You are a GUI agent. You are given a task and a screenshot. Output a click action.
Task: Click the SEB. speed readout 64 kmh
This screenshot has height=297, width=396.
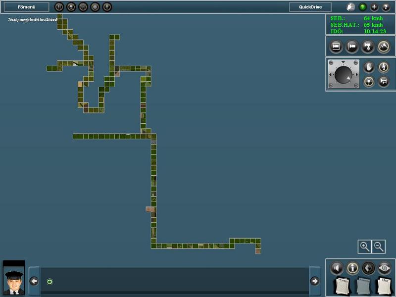point(356,18)
